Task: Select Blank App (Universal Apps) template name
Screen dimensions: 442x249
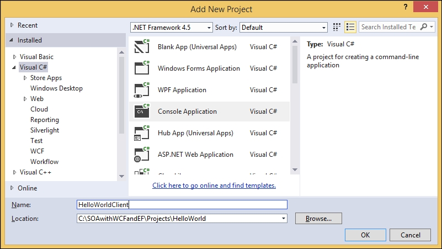Action: click(197, 47)
